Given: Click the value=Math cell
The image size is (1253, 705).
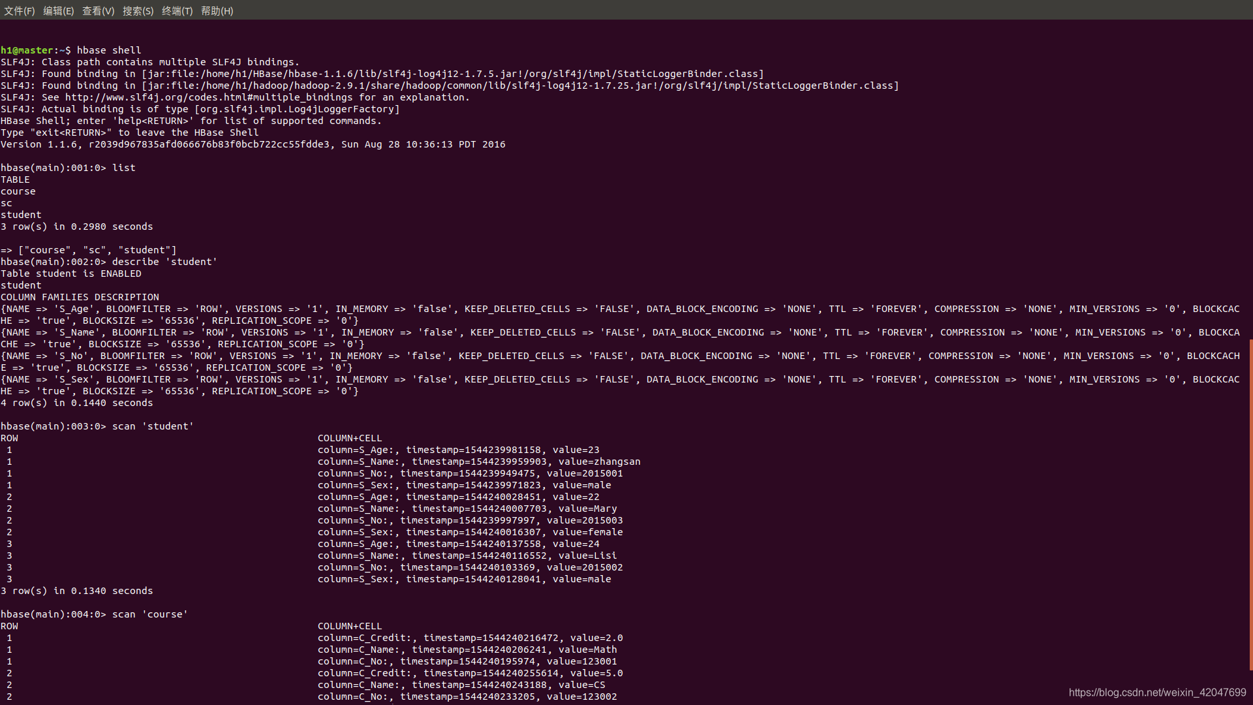Looking at the screenshot, I should (588, 650).
